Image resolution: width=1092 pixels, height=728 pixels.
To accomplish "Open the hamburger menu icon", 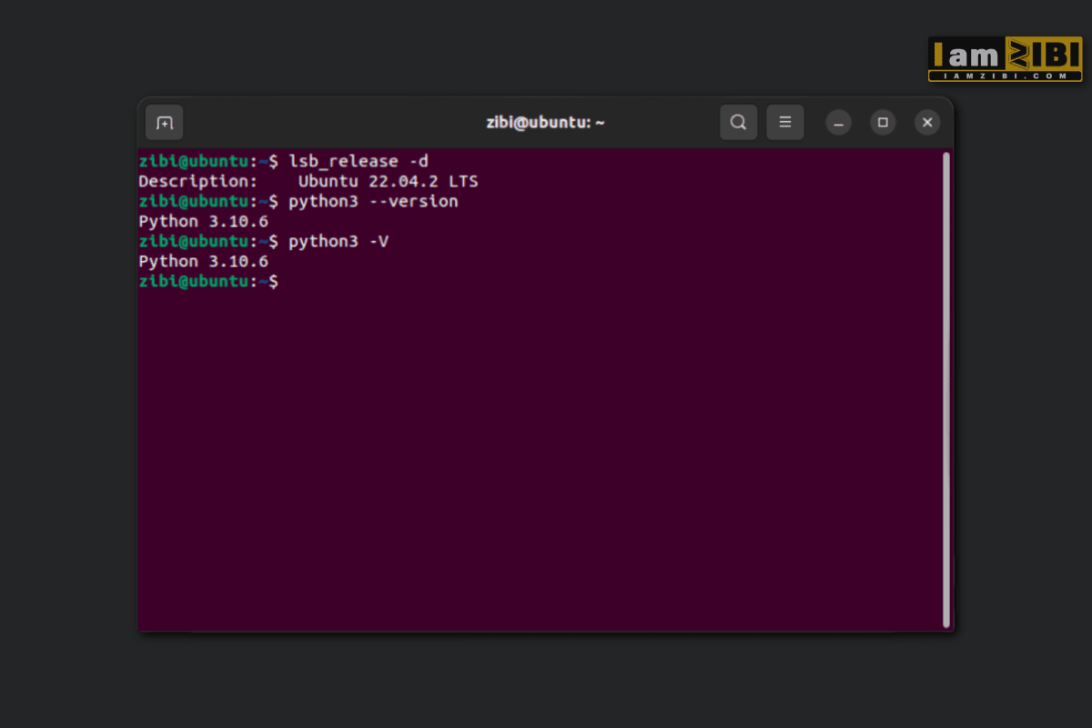I will (785, 122).
